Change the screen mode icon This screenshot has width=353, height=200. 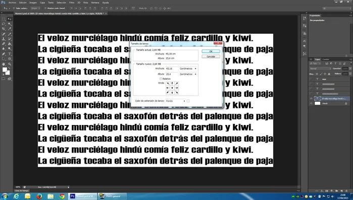tap(10, 79)
